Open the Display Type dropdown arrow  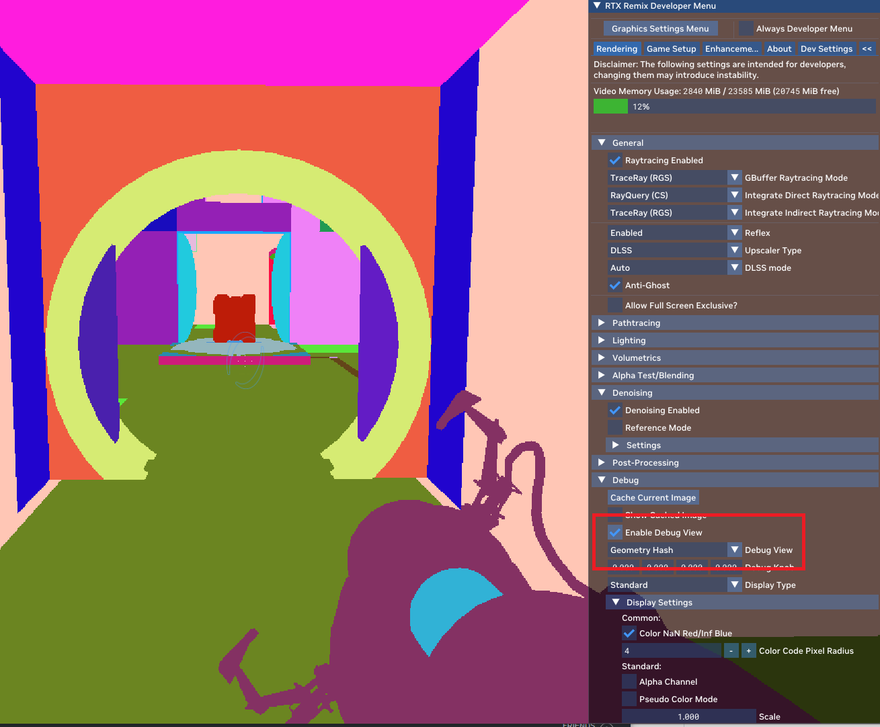[x=734, y=585]
